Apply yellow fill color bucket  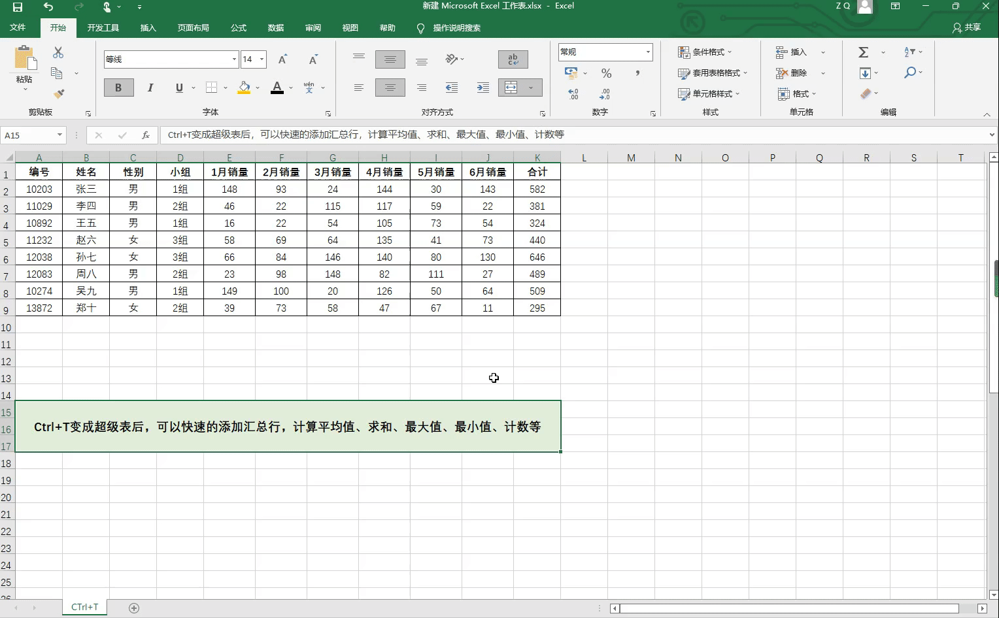click(x=244, y=88)
